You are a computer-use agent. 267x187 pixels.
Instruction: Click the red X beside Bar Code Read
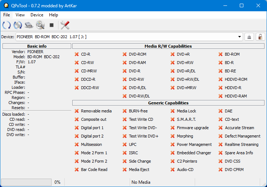pyautogui.click(x=77, y=170)
